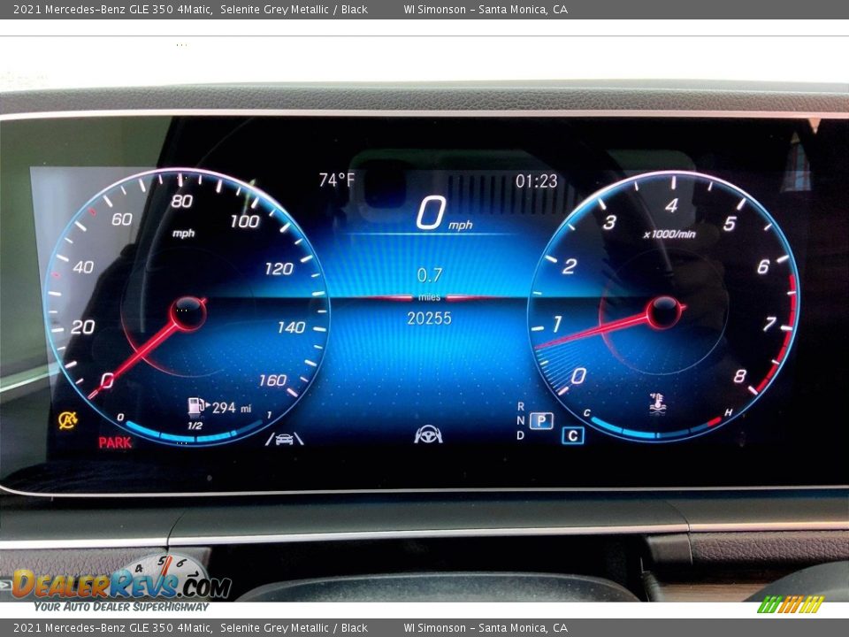The height and width of the screenshot is (637, 849).
Task: Click the 100 mark on speedometer
Action: click(245, 221)
